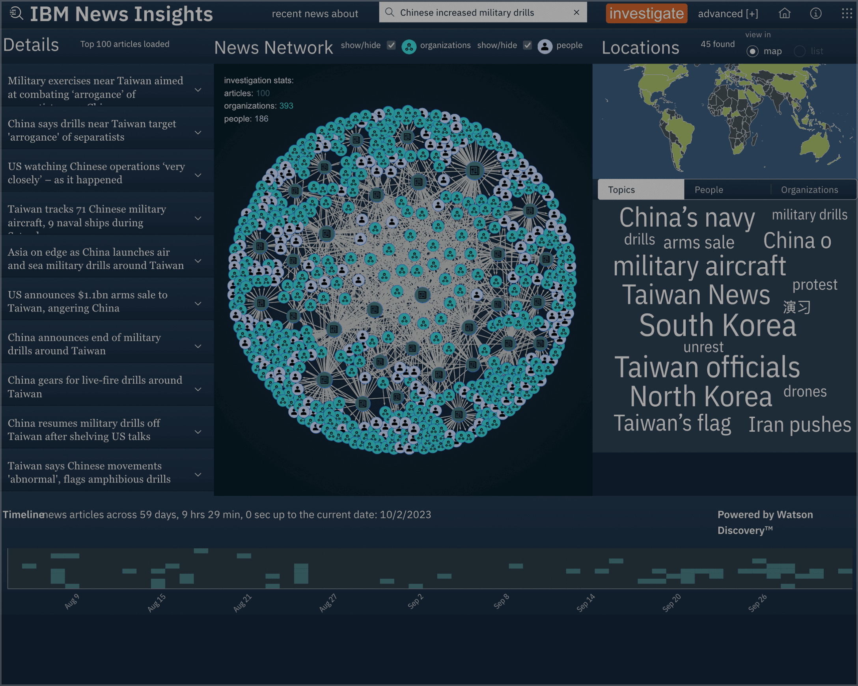This screenshot has height=686, width=858.
Task: Expand 'Military exercises near Taiwan aimed' article
Action: pyautogui.click(x=198, y=90)
